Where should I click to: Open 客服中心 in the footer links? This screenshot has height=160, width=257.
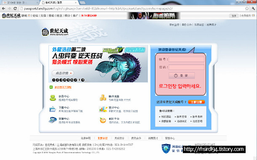pyautogui.click(x=170, y=138)
